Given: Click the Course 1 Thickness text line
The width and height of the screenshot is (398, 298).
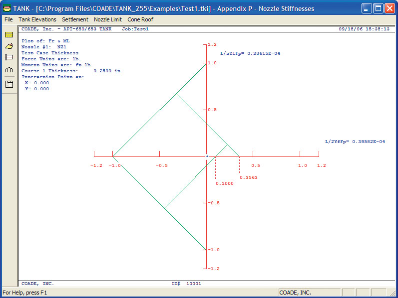Looking at the screenshot, I should [72, 71].
